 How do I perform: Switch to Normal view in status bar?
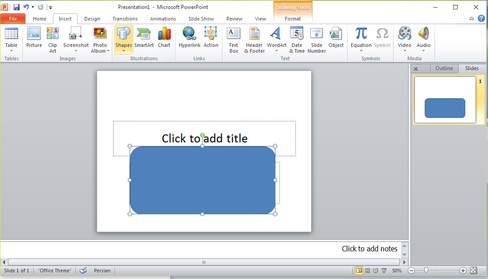(359, 271)
